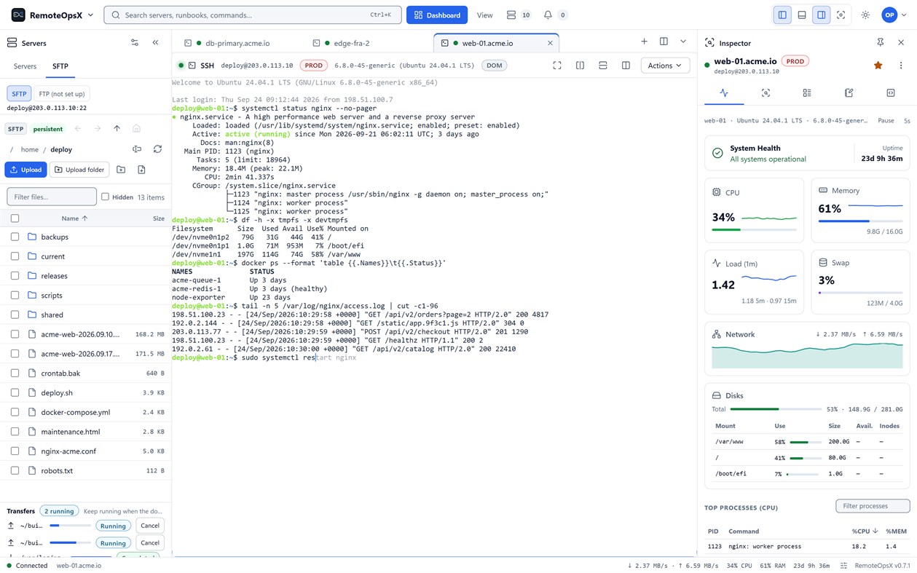The height and width of the screenshot is (573, 917).
Task: Click the Dashboard button
Action: point(437,15)
